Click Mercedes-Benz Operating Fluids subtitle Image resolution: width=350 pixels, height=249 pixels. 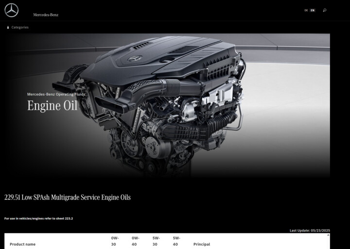56,94
